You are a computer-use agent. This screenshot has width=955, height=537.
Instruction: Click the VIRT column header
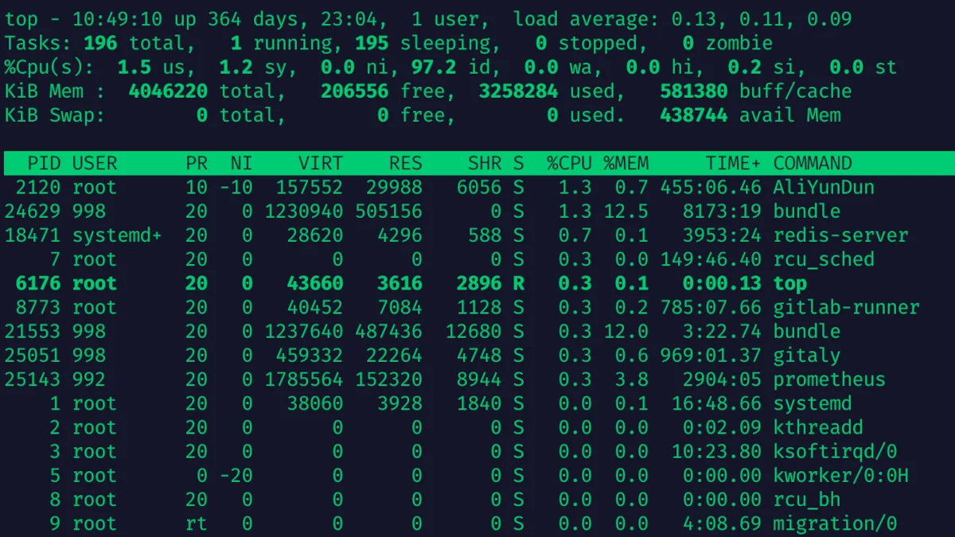tap(321, 163)
